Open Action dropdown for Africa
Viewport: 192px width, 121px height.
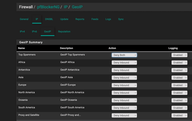tap(124, 63)
